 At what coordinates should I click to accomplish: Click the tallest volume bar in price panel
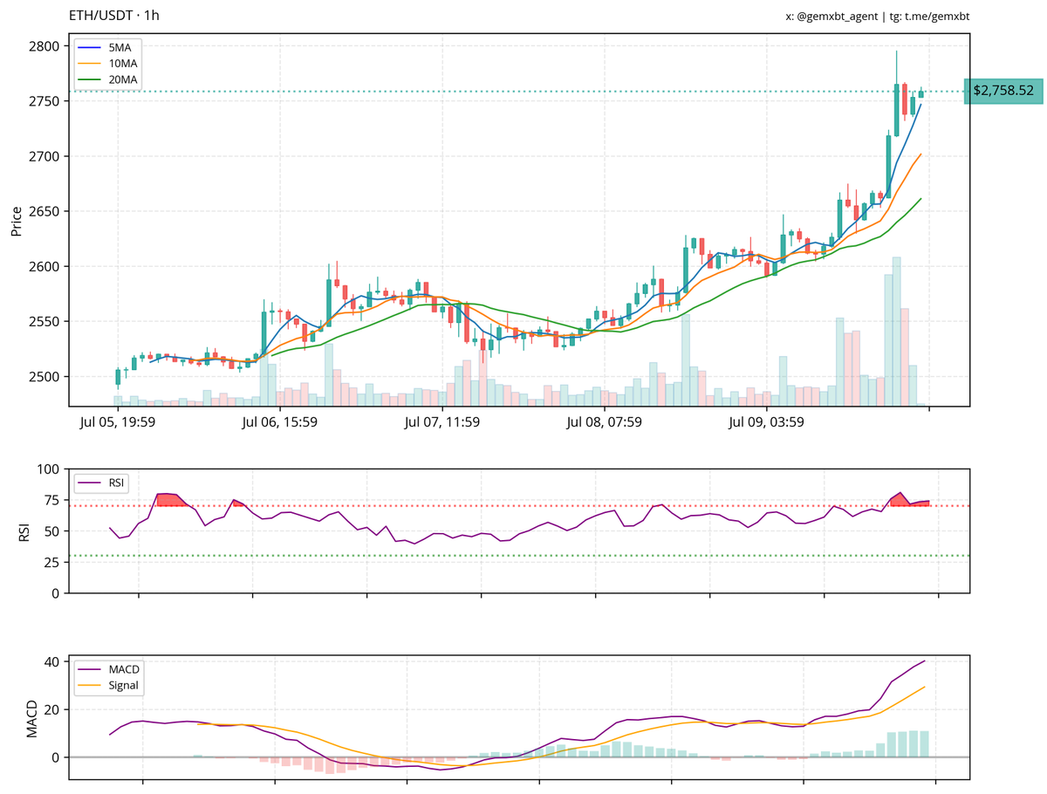(x=897, y=331)
